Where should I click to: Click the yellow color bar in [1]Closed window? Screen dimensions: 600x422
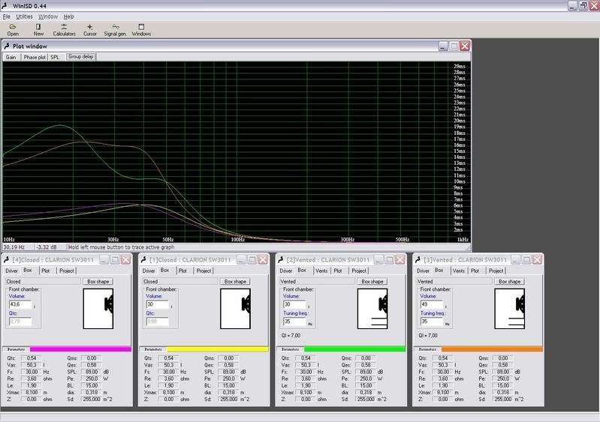pyautogui.click(x=217, y=349)
